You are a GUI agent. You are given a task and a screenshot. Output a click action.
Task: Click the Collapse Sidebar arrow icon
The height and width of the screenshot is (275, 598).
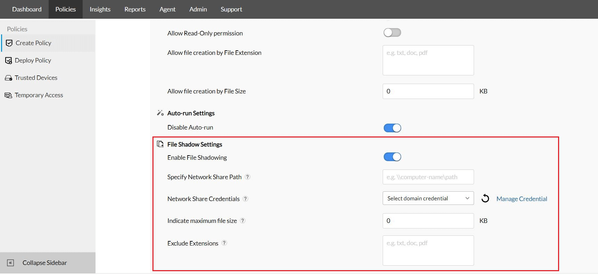pyautogui.click(x=11, y=263)
